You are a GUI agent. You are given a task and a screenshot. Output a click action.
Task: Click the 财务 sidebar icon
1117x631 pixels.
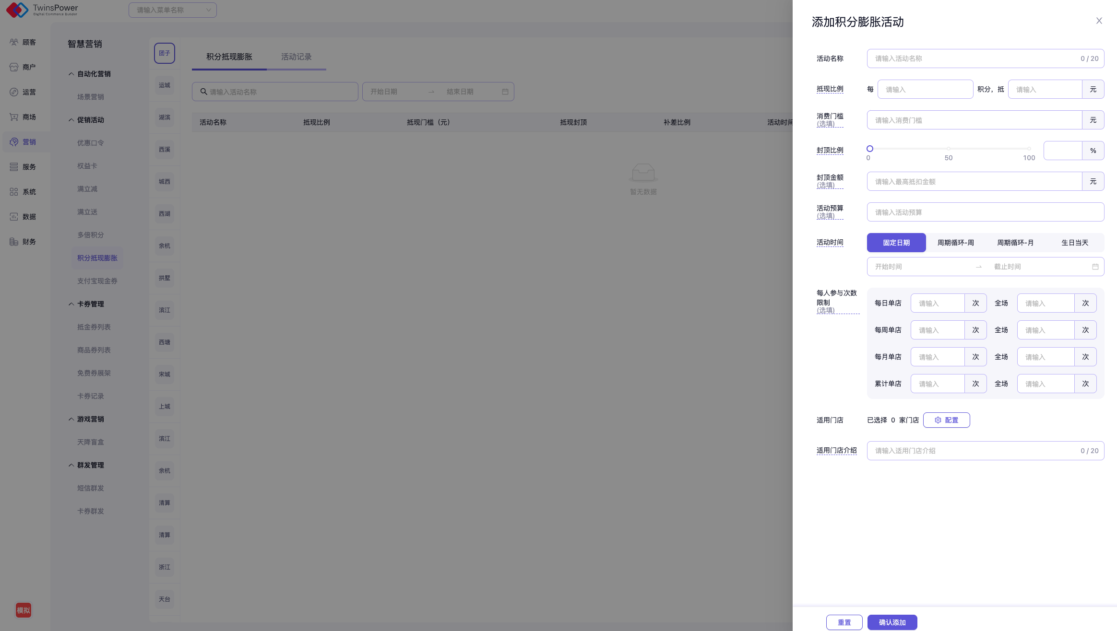[x=14, y=242]
